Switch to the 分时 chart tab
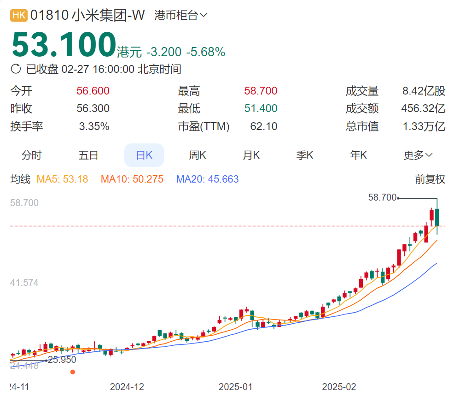 tap(32, 155)
